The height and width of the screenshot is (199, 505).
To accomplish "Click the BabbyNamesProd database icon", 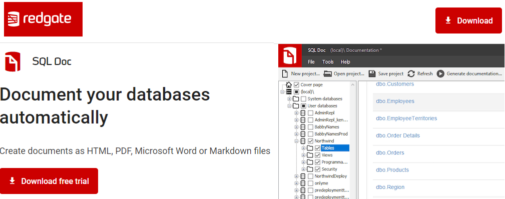I will pos(303,134).
